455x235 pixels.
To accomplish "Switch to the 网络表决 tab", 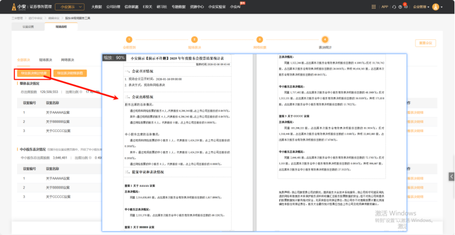I will click(67, 59).
